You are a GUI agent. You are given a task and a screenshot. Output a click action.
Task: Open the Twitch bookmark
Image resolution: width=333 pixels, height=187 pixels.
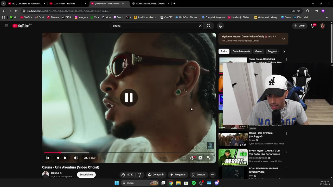pyautogui.click(x=118, y=17)
